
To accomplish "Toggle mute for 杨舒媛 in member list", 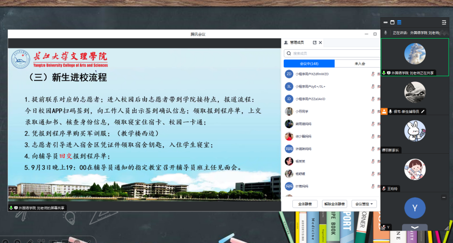I will 373,174.
